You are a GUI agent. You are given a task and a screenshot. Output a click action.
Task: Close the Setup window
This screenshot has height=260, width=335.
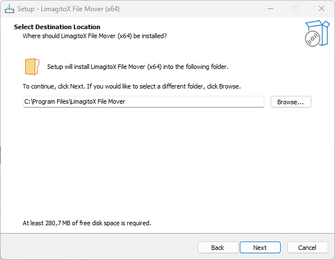tap(322, 9)
